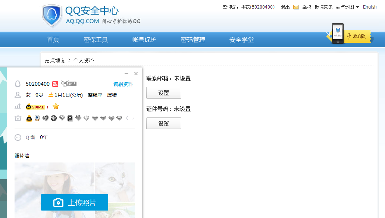Click the winged phone 达人 badge

point(69,83)
